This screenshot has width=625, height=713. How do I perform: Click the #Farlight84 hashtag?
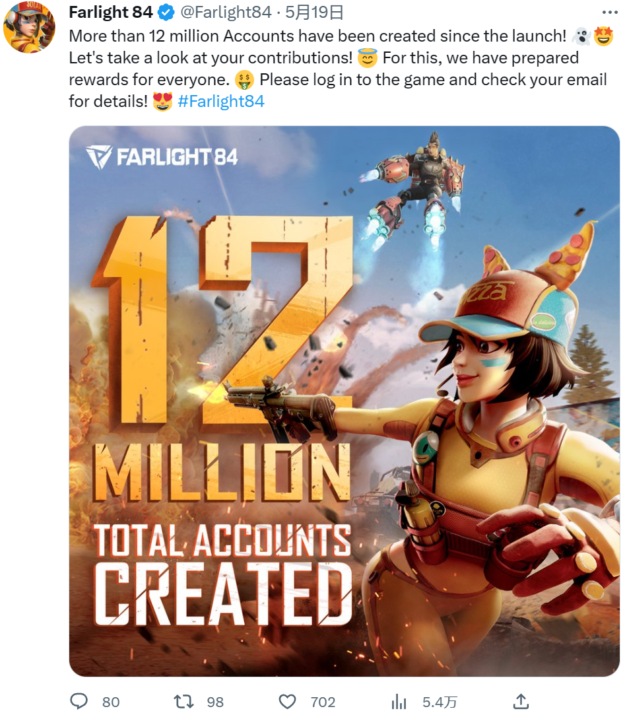click(x=221, y=101)
